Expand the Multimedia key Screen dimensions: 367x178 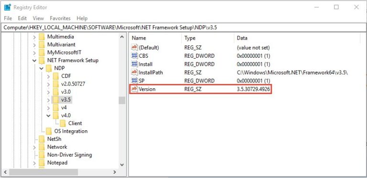click(x=34, y=37)
